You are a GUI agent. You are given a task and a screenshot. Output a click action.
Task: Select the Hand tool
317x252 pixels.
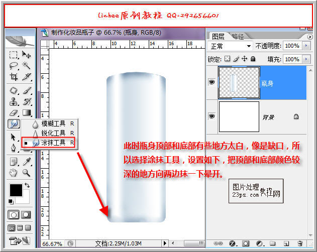coord(14,173)
